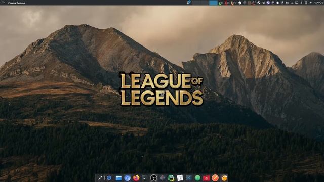Click the pen launcher at dock start
Image resolution: width=324 pixels, height=182 pixels.
coord(100,178)
